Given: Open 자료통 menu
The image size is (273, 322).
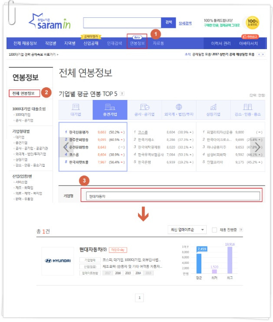Looking at the screenshot, I should point(158,43).
